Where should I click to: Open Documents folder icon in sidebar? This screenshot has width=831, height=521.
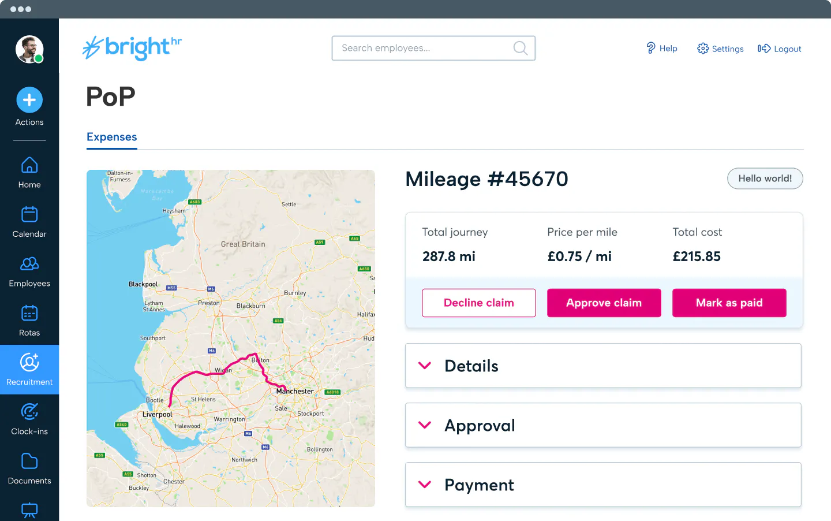coord(29,462)
